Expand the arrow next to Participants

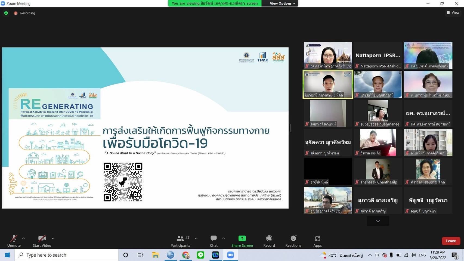[x=196, y=238]
